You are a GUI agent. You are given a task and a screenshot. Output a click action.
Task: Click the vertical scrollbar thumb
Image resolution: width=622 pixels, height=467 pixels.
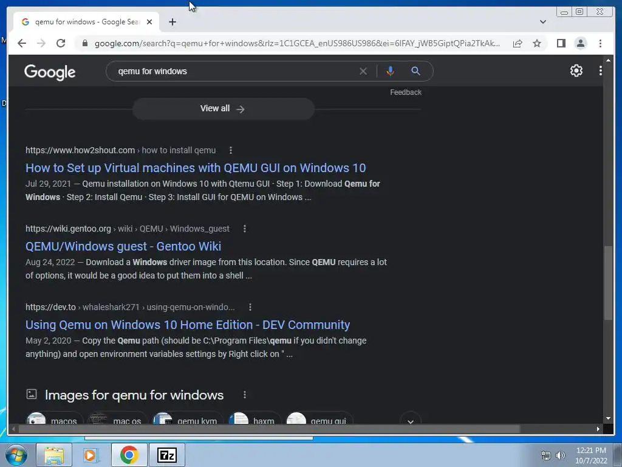coord(608,283)
